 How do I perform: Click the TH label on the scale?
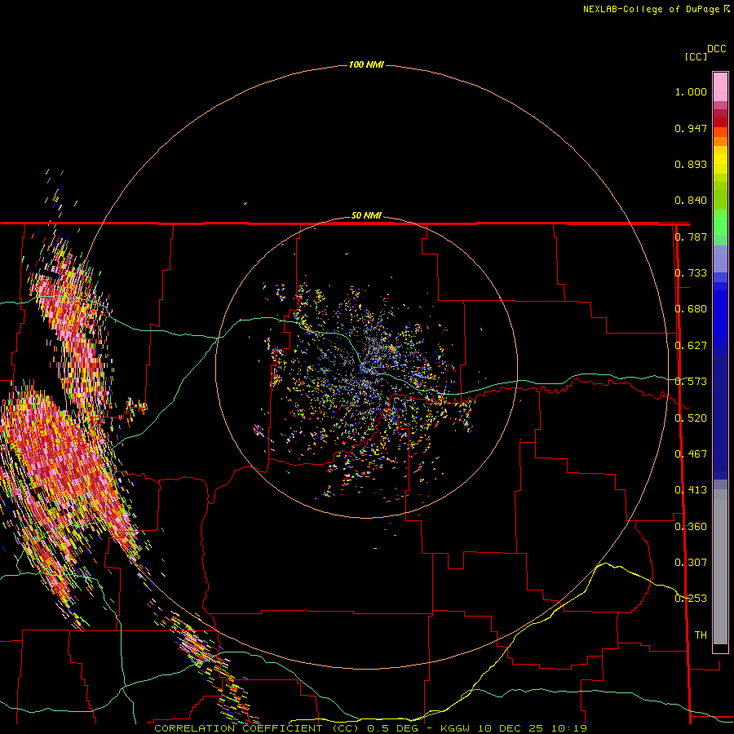coord(701,635)
